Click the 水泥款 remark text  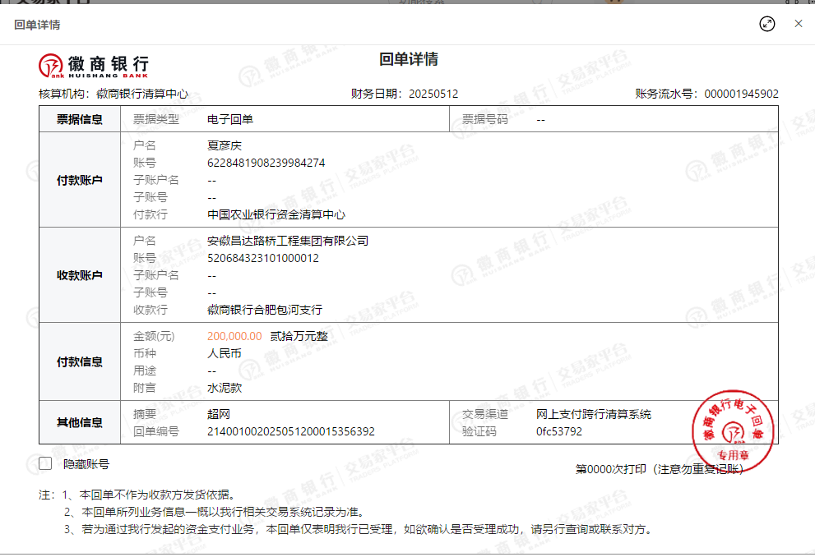[x=225, y=388]
